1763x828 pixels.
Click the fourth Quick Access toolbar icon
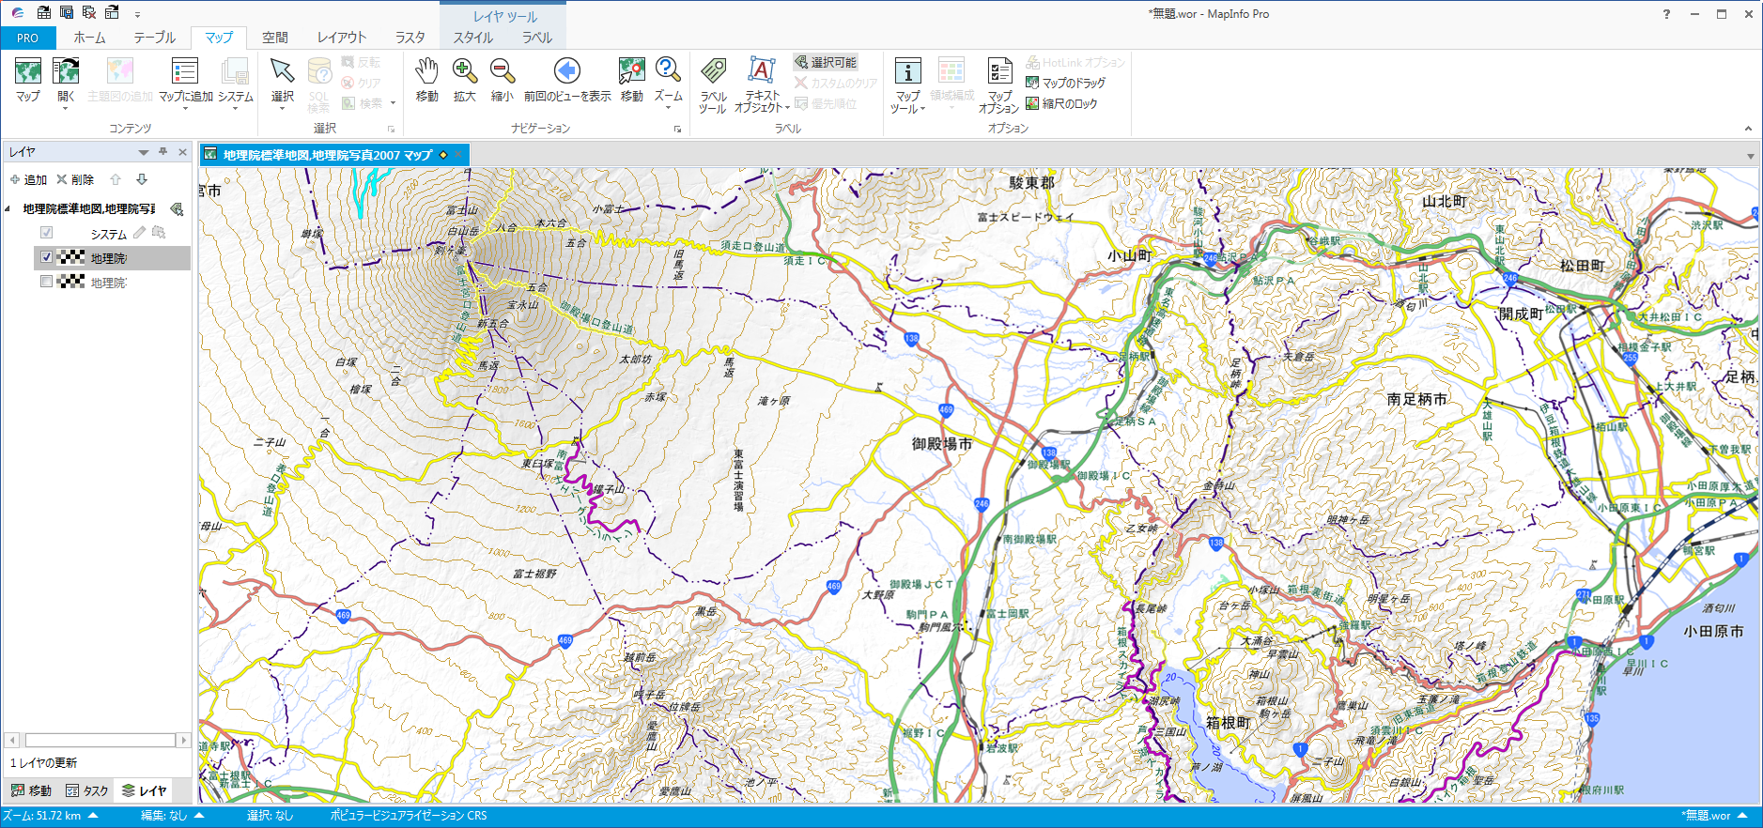tap(112, 12)
